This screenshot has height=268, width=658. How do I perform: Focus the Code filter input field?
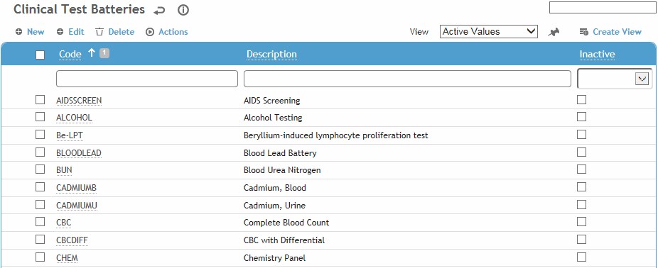147,79
